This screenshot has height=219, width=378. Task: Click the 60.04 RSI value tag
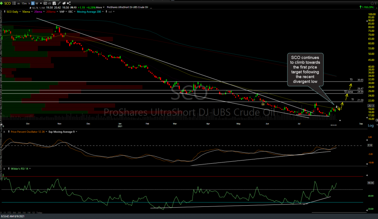[371, 183]
